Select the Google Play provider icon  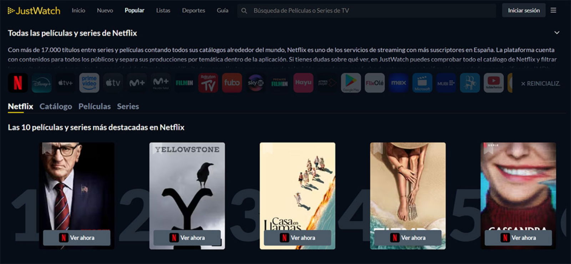pyautogui.click(x=351, y=83)
